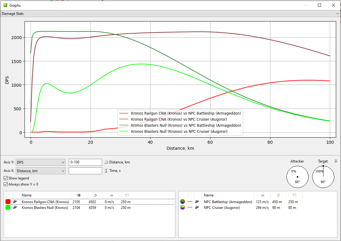Click legend entry Railgun CNA vs NPC Battleship
341x241 pixels.
tap(180, 113)
